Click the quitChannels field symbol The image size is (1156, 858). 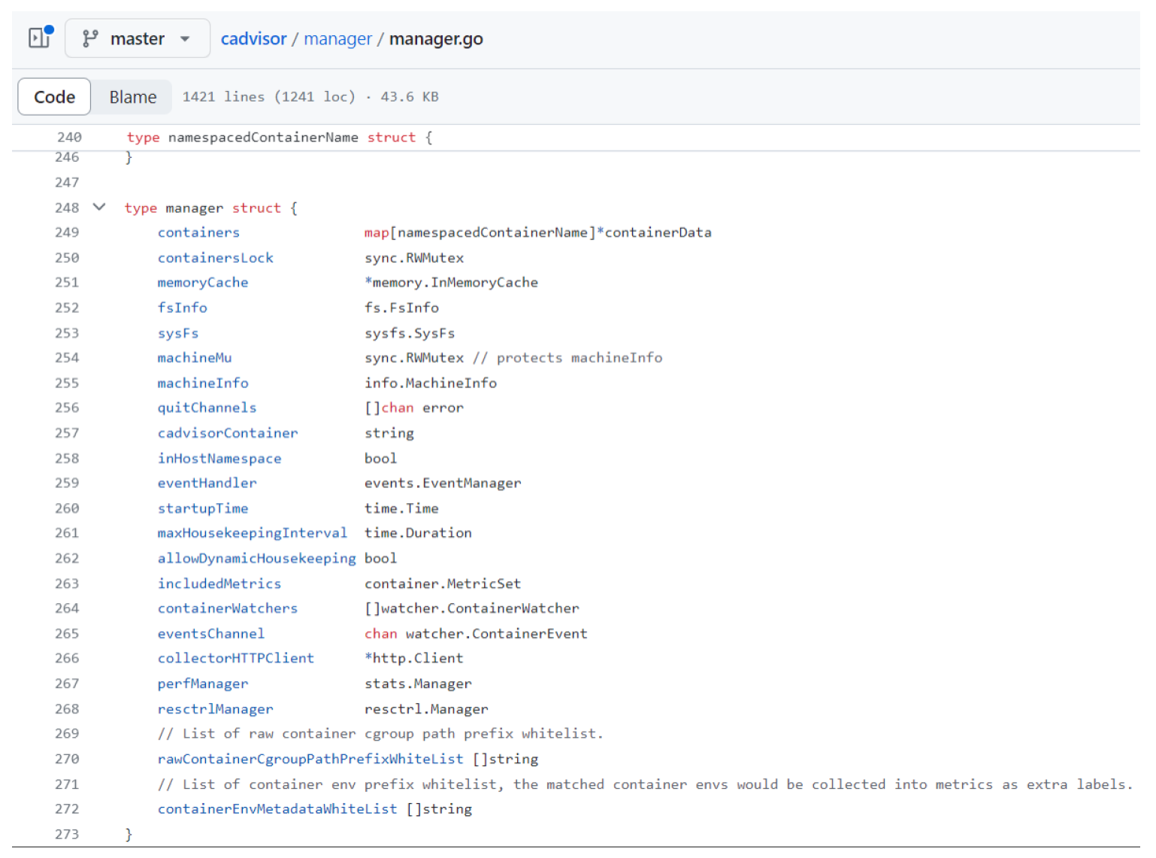[x=207, y=408]
